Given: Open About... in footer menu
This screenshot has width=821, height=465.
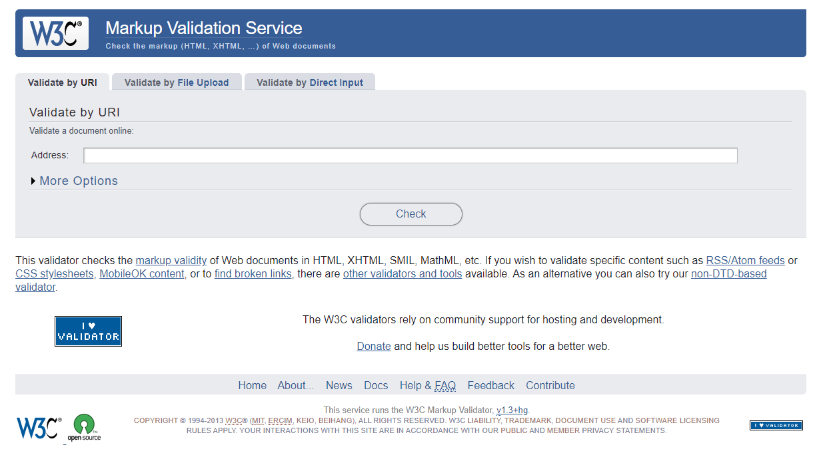Looking at the screenshot, I should (x=296, y=386).
